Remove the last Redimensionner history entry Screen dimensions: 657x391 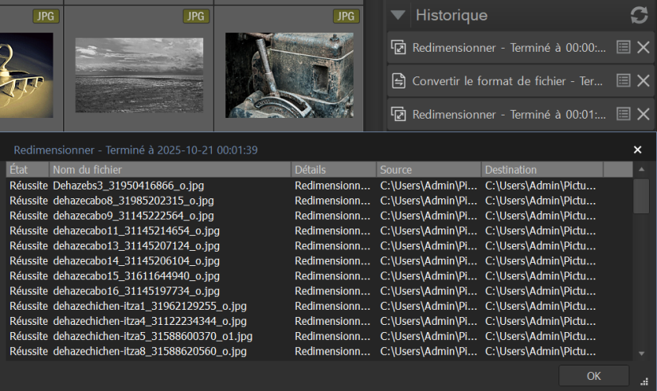643,115
